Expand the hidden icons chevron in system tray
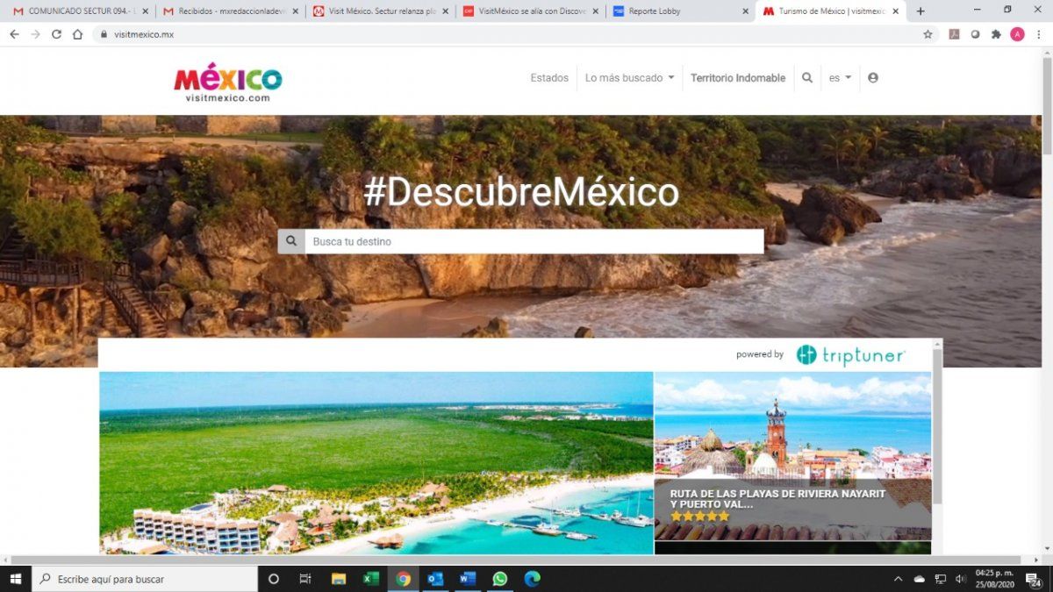Image resolution: width=1053 pixels, height=592 pixels. pyautogui.click(x=898, y=579)
